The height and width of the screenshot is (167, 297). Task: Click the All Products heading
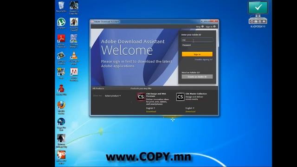[98, 89]
